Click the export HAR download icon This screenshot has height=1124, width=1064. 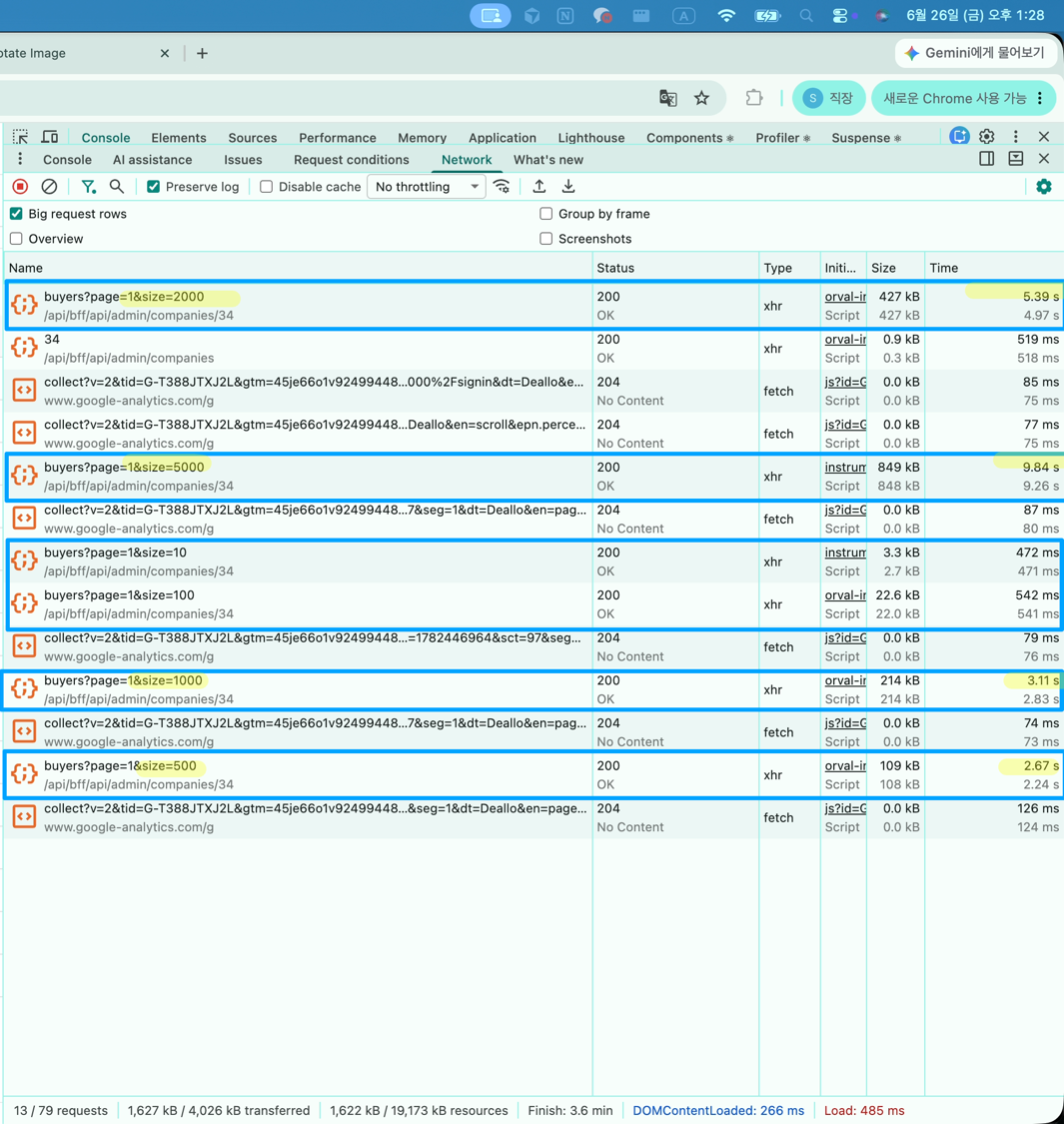[567, 187]
